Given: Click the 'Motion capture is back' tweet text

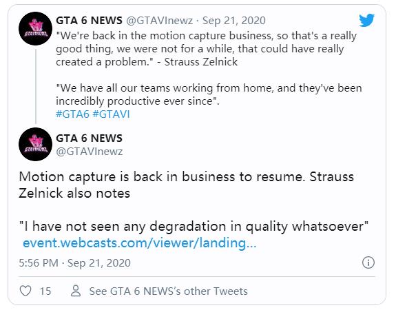Looking at the screenshot, I should tap(187, 185).
